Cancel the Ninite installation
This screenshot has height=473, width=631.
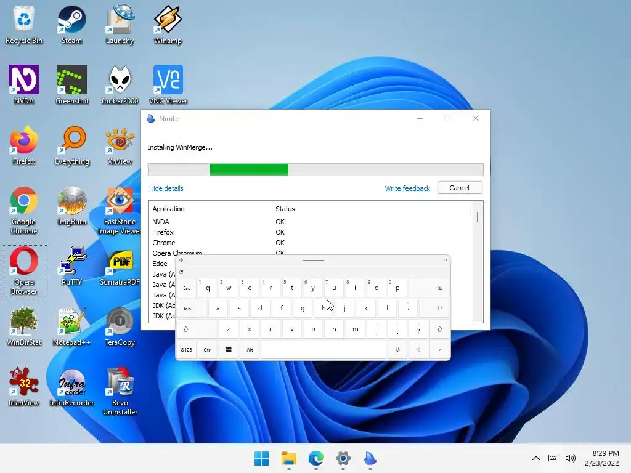pos(460,188)
